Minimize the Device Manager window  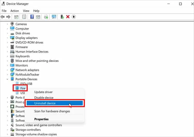[168, 4]
